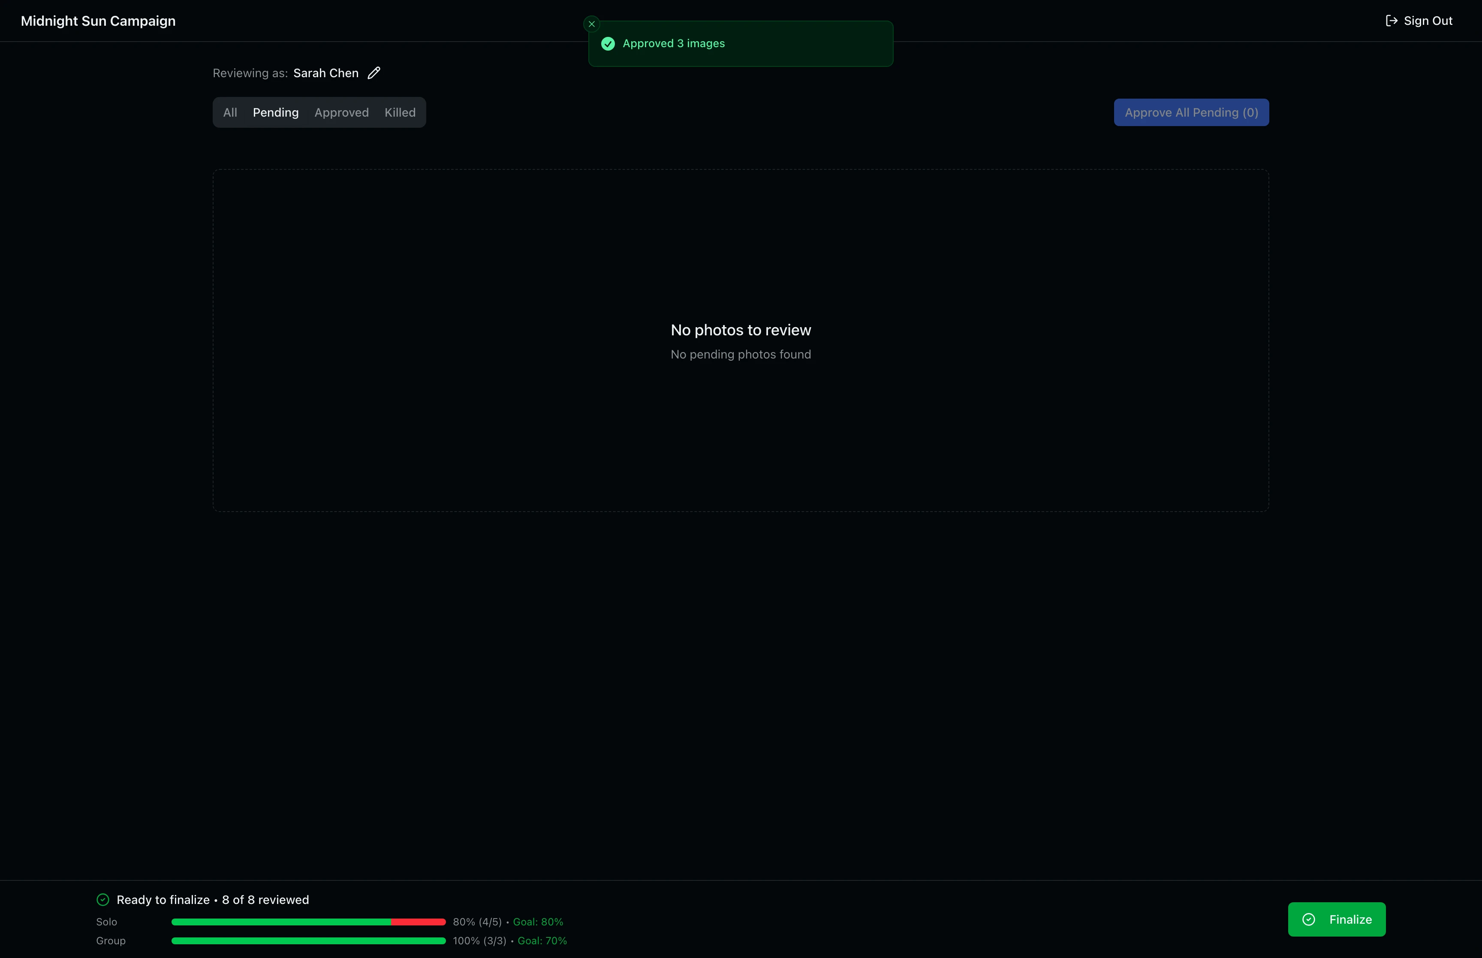Click the green check icon in toast
This screenshot has height=958, width=1482.
608,44
